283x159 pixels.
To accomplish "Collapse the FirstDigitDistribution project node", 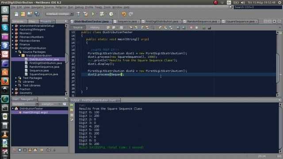I will [x=13, y=48].
